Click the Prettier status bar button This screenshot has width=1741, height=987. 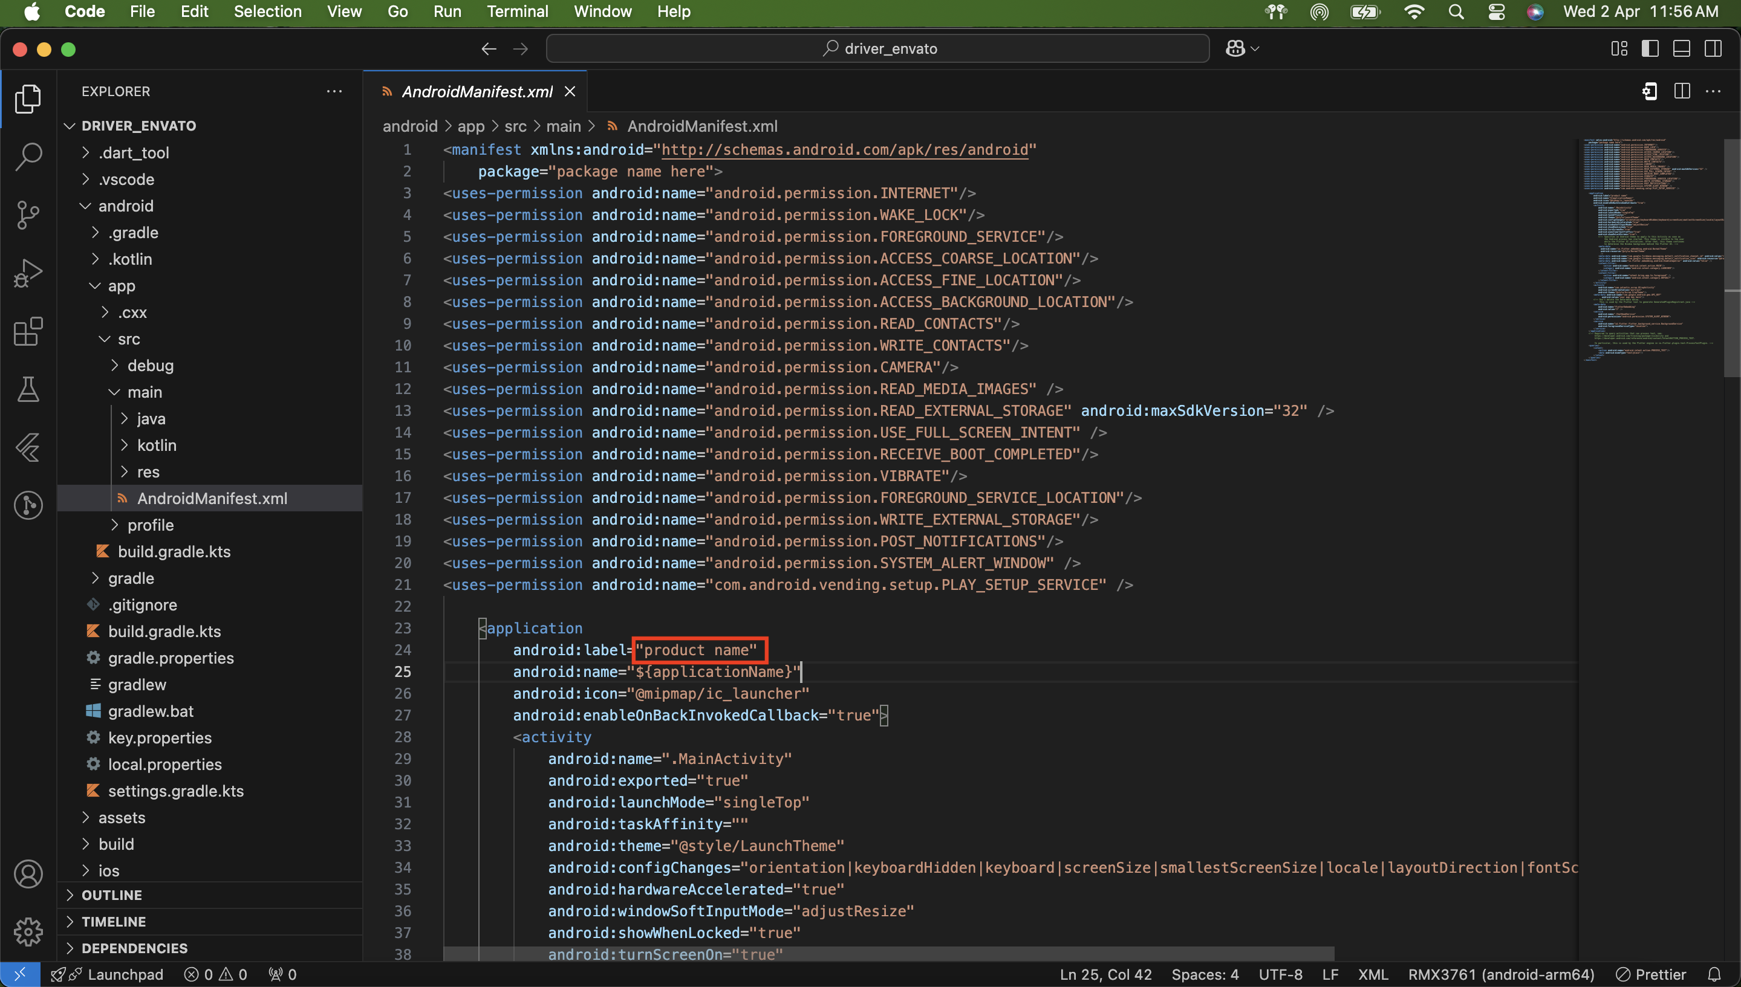coord(1652,974)
